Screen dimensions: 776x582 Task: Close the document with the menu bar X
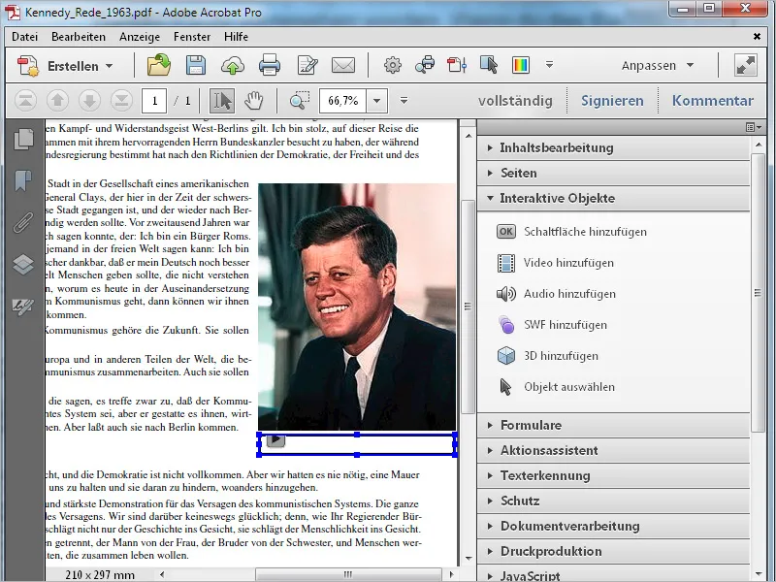pyautogui.click(x=757, y=37)
